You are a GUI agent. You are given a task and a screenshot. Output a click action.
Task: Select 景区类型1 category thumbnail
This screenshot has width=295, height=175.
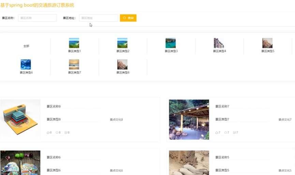click(74, 43)
